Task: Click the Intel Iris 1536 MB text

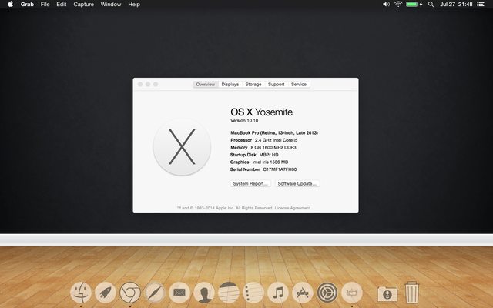Action: (270, 162)
